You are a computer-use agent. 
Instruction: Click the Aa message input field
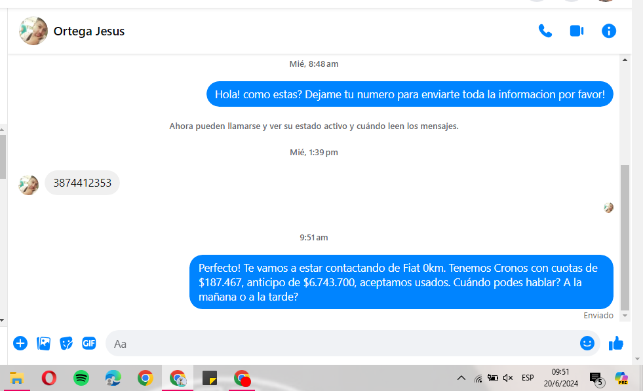tap(341, 343)
